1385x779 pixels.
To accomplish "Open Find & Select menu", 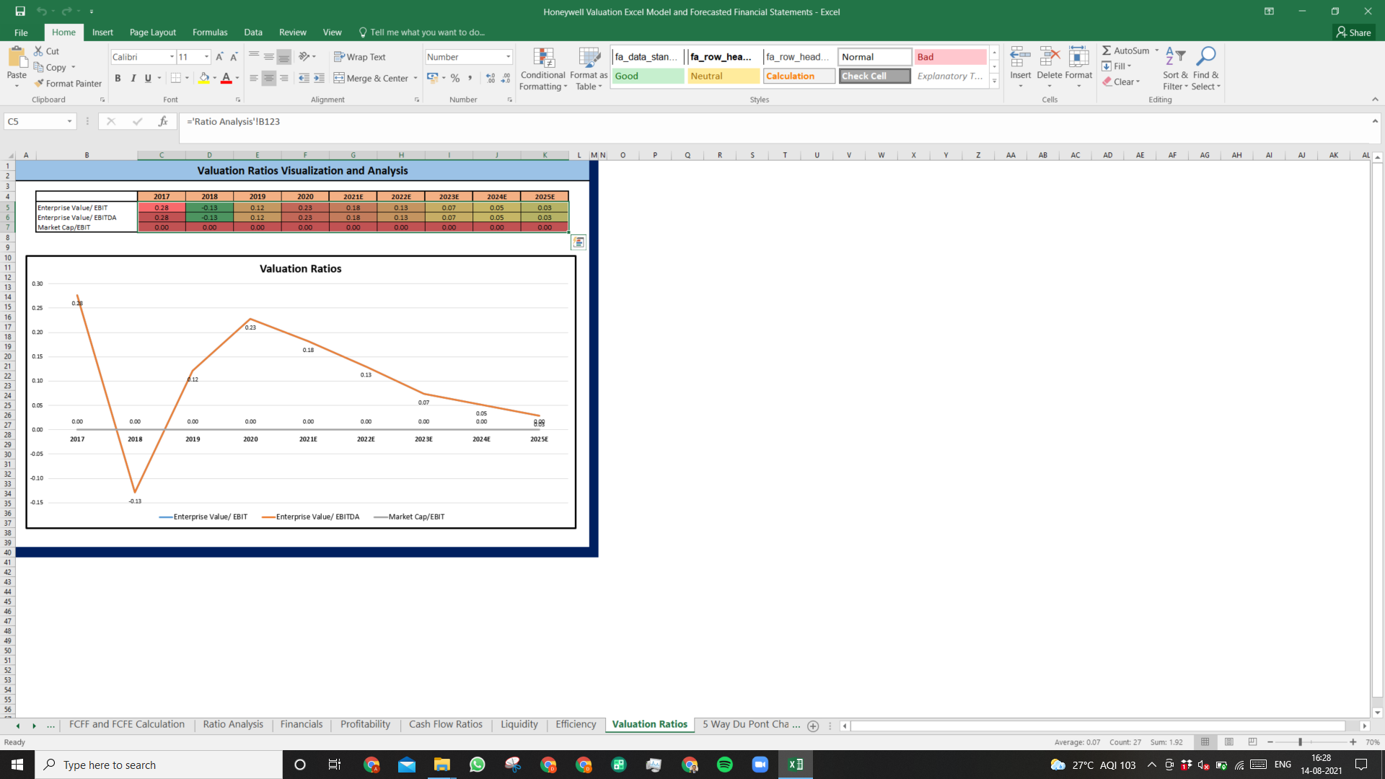I will [x=1206, y=69].
